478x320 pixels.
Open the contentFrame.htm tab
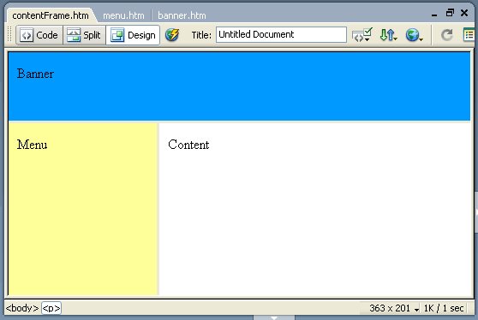(51, 15)
